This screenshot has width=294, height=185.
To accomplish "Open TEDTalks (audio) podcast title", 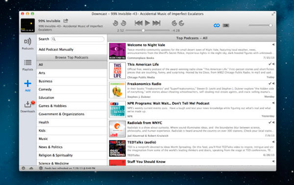I will pyautogui.click(x=142, y=142).
